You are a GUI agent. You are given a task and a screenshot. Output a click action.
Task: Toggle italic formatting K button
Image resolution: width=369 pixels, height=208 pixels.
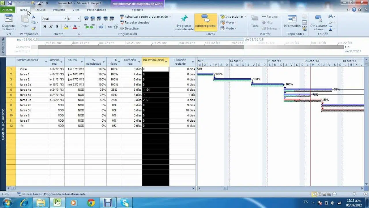[x=51, y=27]
